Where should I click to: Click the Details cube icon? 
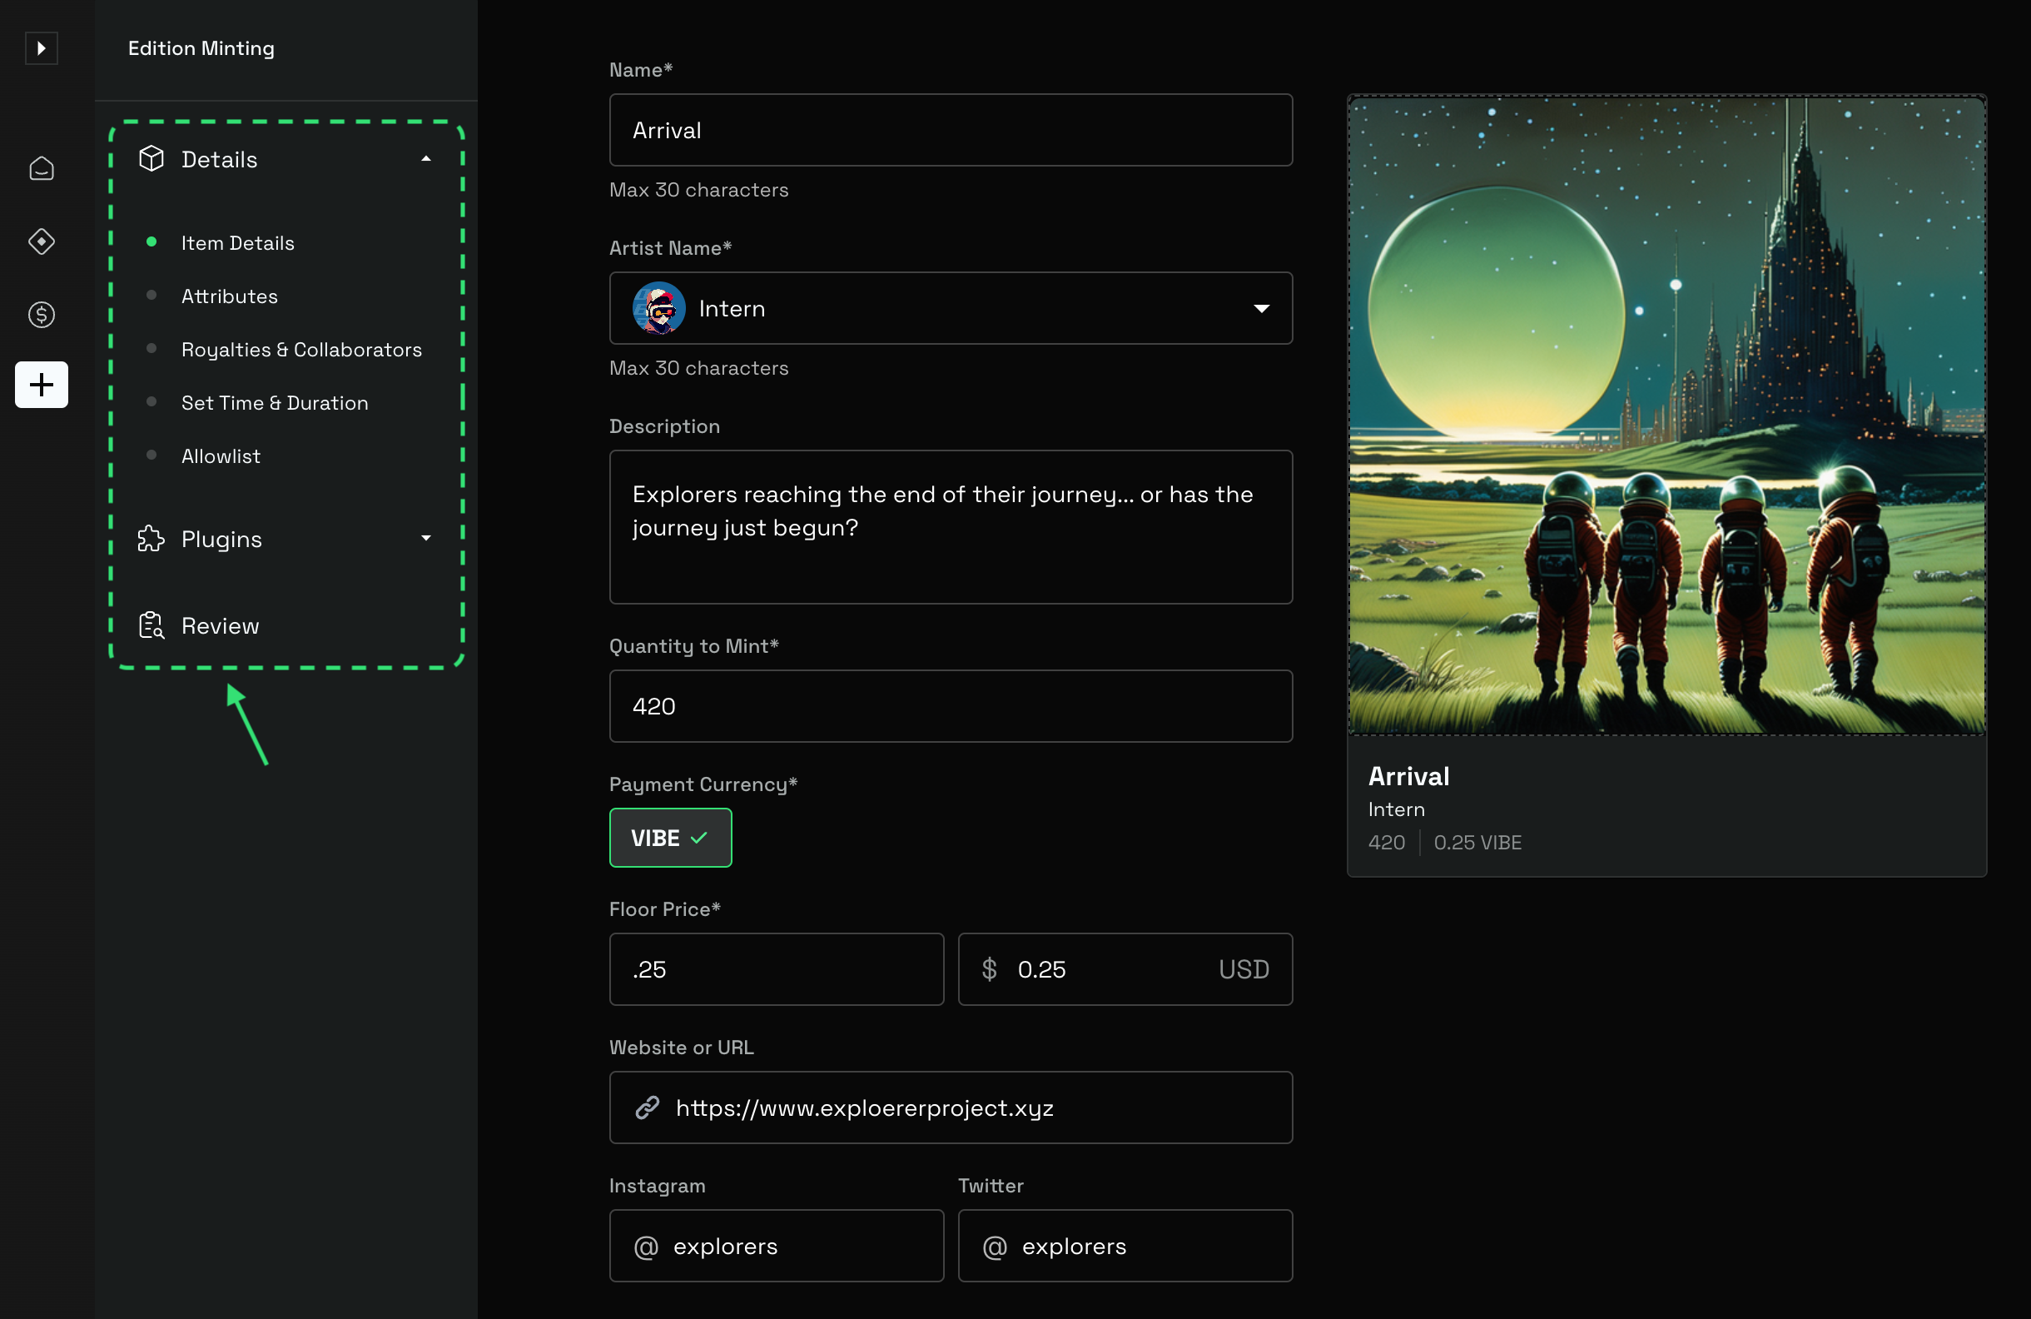(x=151, y=159)
